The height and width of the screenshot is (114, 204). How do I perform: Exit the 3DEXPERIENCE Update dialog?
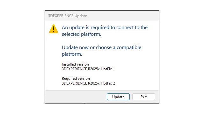[x=144, y=97]
